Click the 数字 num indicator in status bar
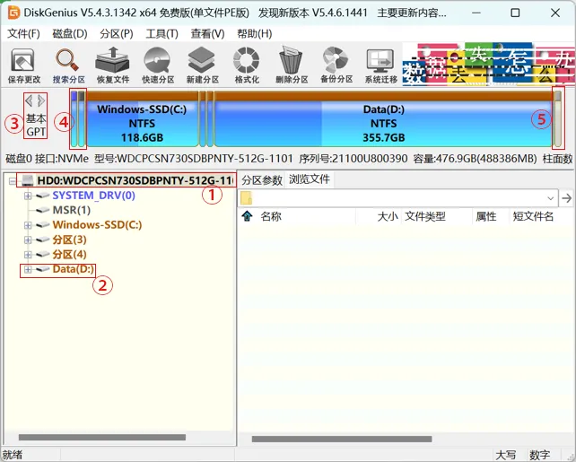576x462 pixels. click(539, 455)
